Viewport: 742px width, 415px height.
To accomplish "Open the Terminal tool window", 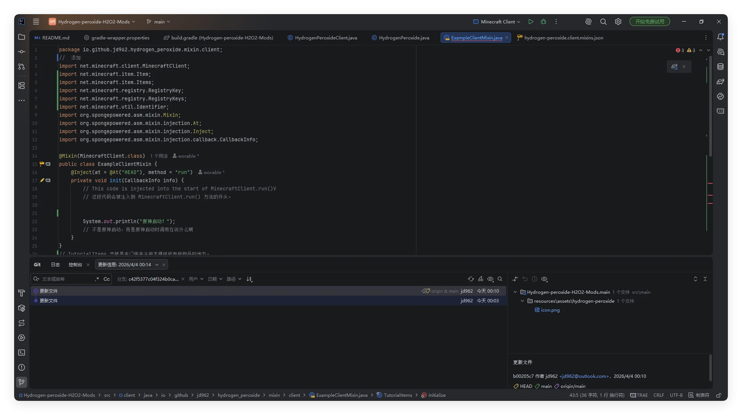I will click(x=22, y=353).
